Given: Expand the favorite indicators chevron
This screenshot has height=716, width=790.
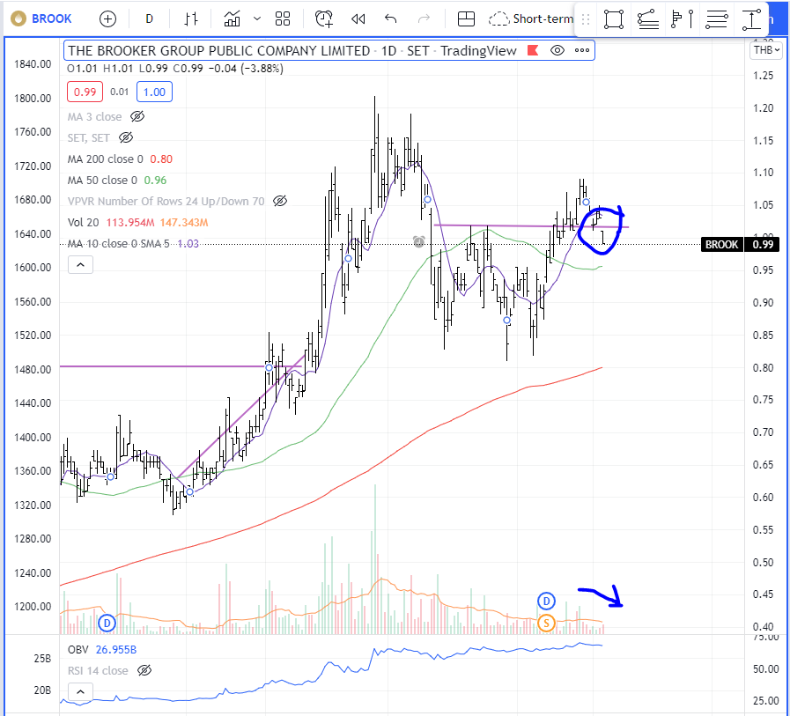Looking at the screenshot, I should click(x=257, y=19).
